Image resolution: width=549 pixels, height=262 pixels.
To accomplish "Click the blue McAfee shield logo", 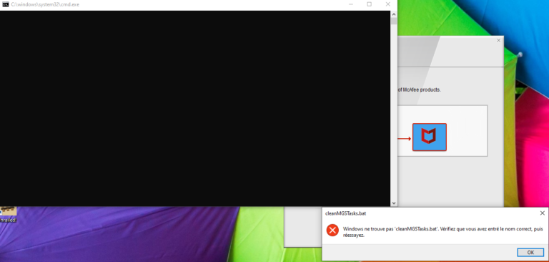I will [x=429, y=137].
